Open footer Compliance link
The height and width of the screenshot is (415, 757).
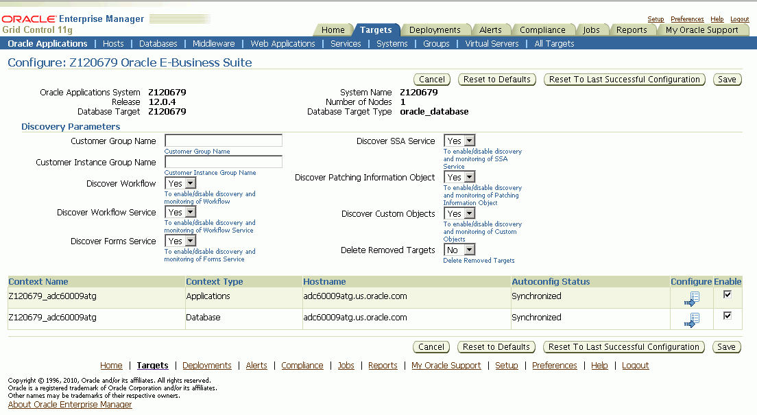point(302,365)
